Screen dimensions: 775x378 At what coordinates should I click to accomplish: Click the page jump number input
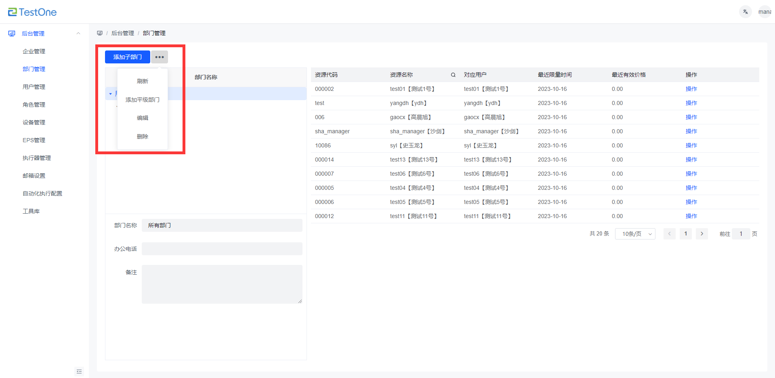[741, 234]
